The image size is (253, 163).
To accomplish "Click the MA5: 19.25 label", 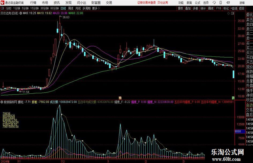I will coord(29,13).
